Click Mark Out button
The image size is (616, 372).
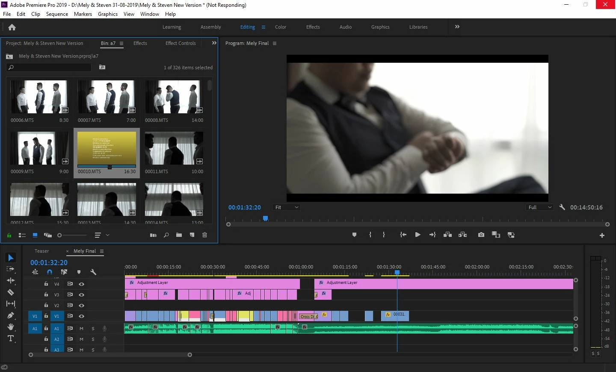(384, 235)
